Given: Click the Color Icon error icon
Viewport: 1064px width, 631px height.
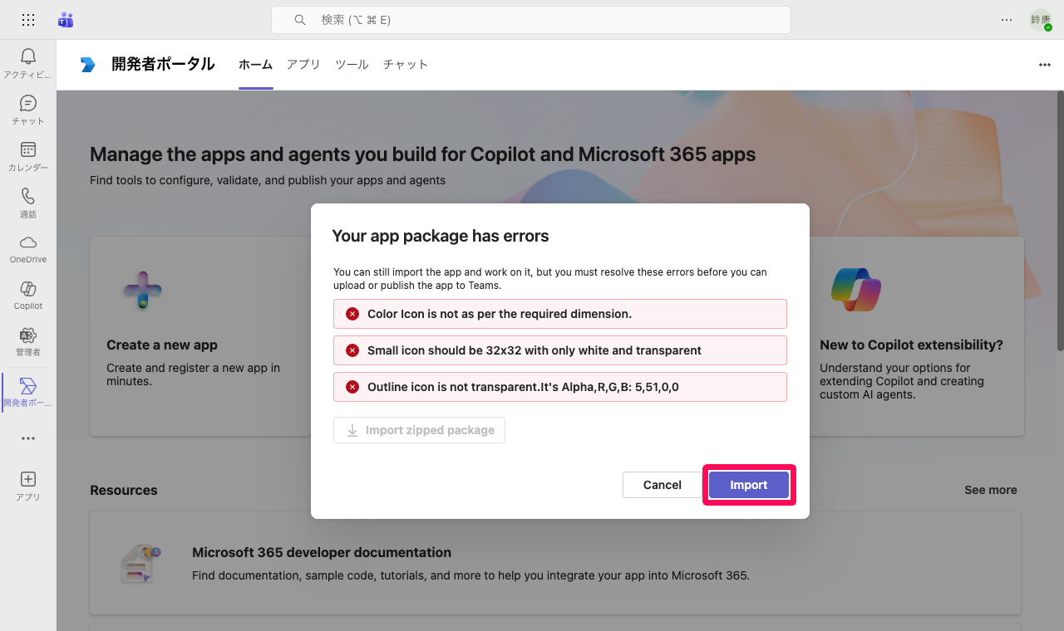Looking at the screenshot, I should click(352, 314).
